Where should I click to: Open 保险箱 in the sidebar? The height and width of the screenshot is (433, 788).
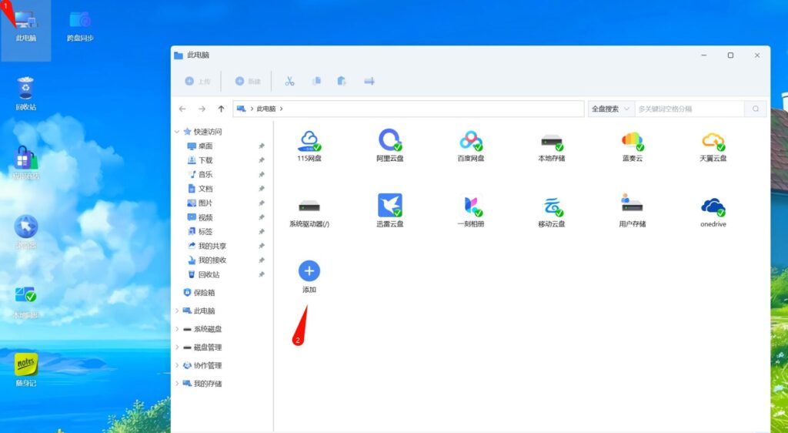click(199, 292)
